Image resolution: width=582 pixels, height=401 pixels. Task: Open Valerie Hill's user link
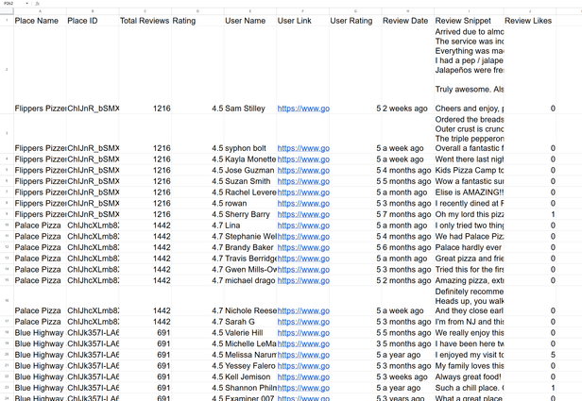302,333
